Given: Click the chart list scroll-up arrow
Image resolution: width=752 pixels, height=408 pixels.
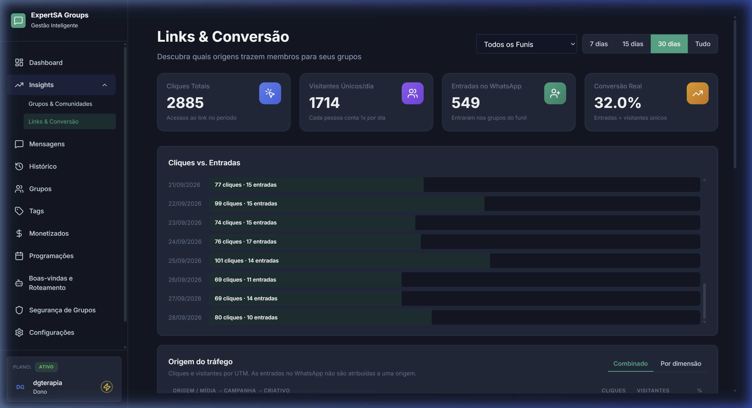Looking at the screenshot, I should (704, 180).
